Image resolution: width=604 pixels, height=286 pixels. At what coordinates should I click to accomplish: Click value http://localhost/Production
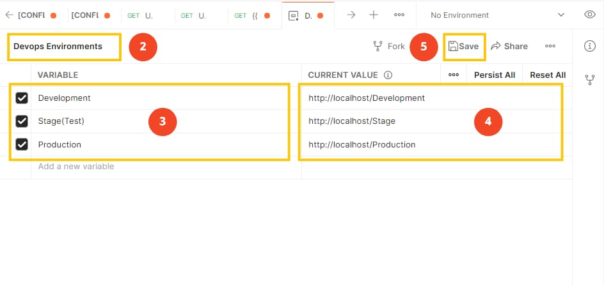[362, 144]
